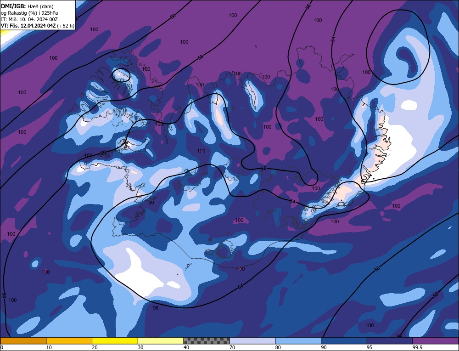Click the gray checkered 40–70 legend swatch
Viewport: 459px width, 351px height.
coord(207,341)
